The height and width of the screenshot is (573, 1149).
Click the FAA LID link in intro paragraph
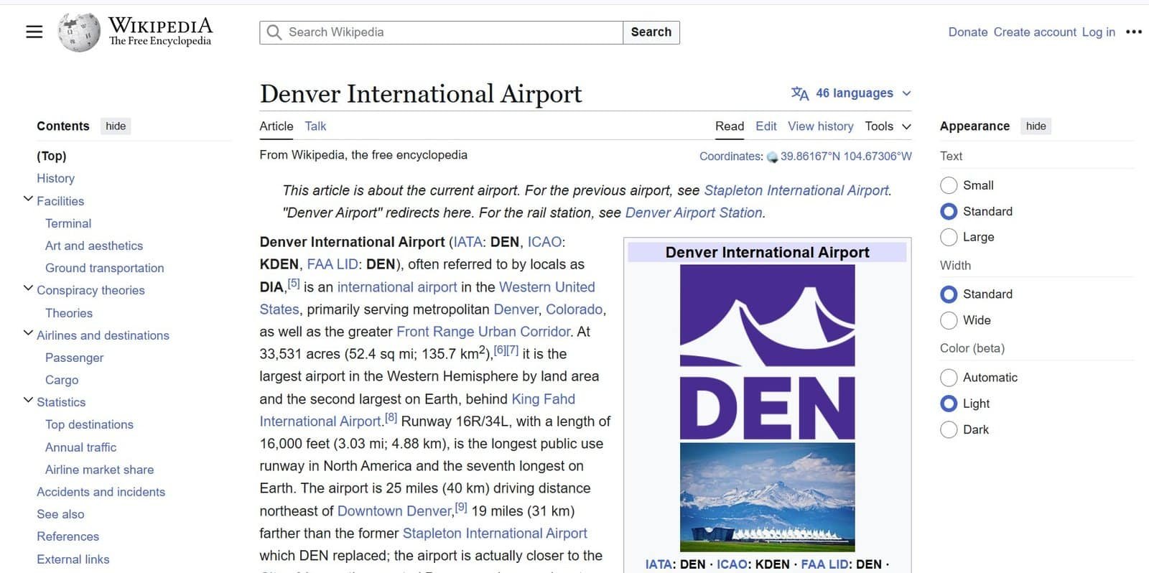(x=332, y=264)
